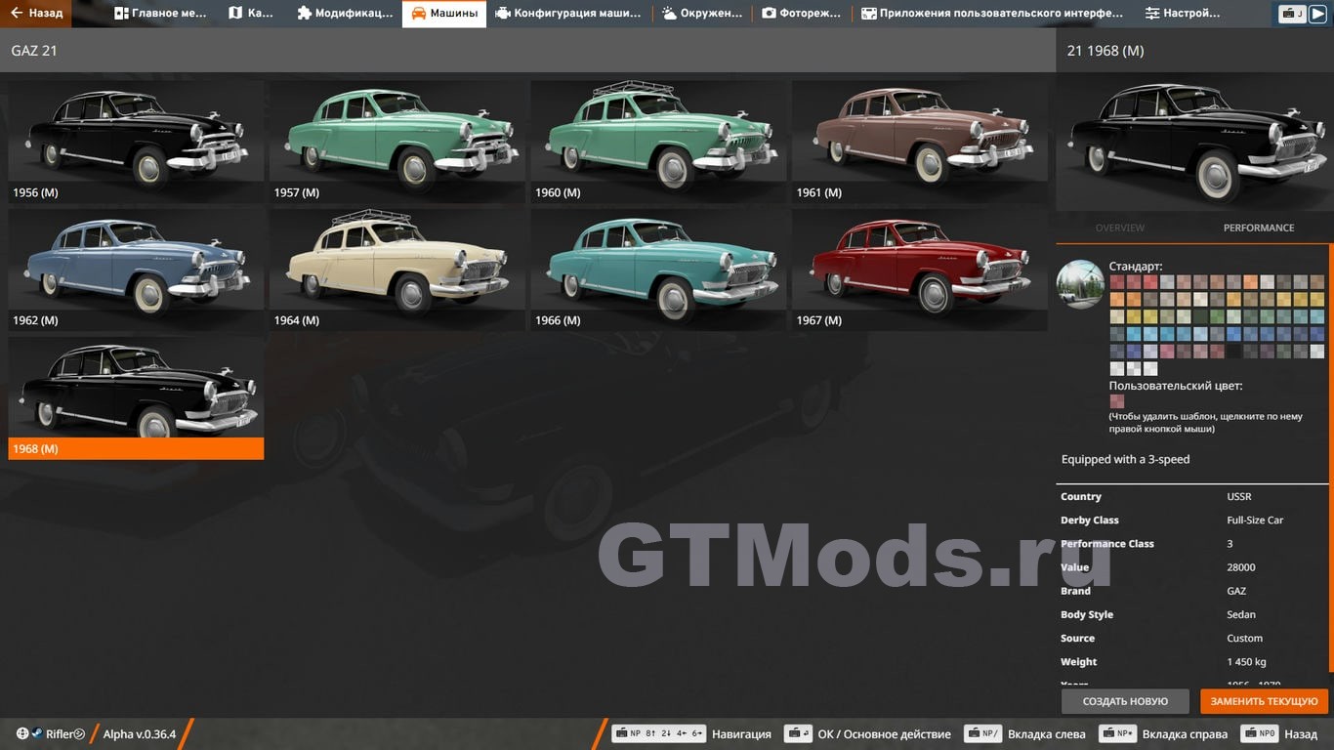
Task: Click the Вкладка слева key icon
Action: 982,733
